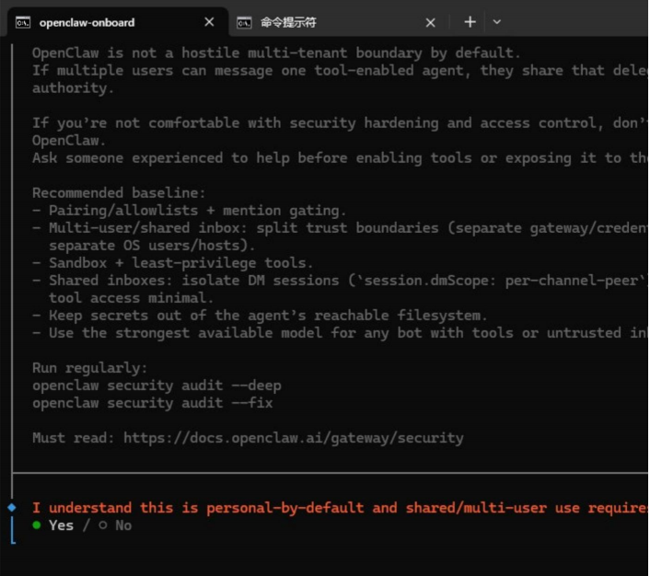Select the Yes option label
Image resolution: width=650 pixels, height=576 pixels.
click(x=61, y=525)
